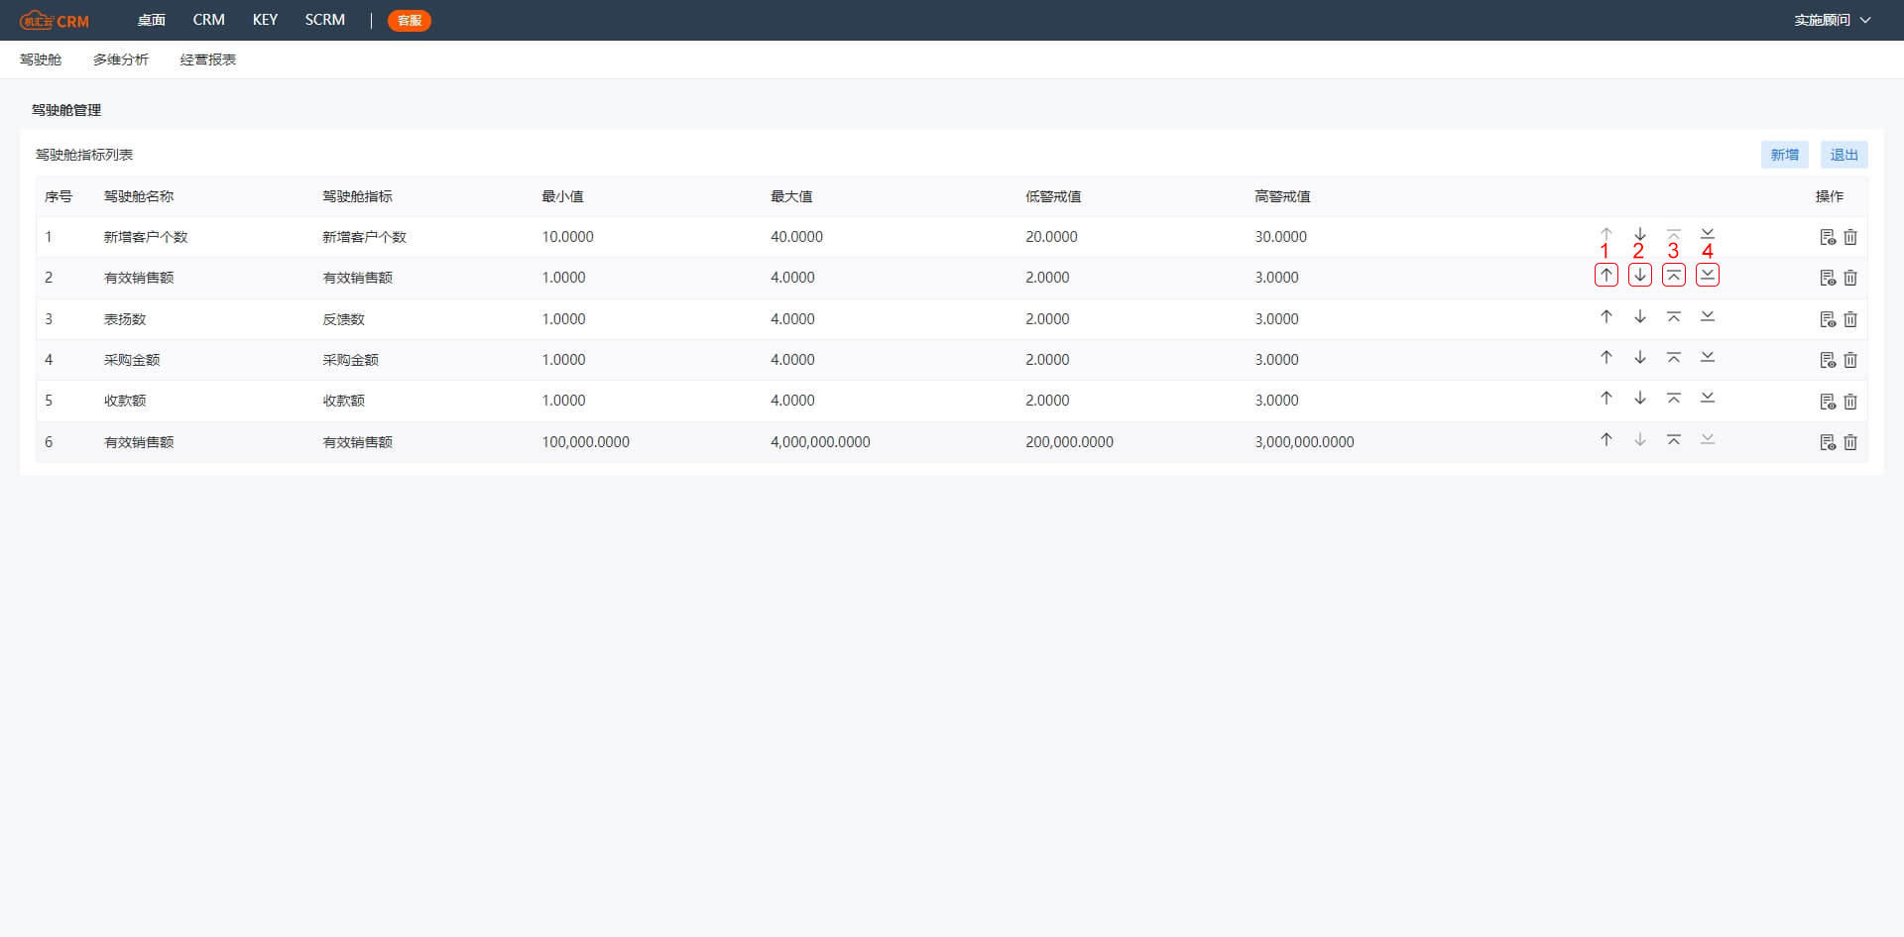Image resolution: width=1904 pixels, height=937 pixels.
Task: Select the 100,000.0000 minimum value cell
Action: (586, 442)
